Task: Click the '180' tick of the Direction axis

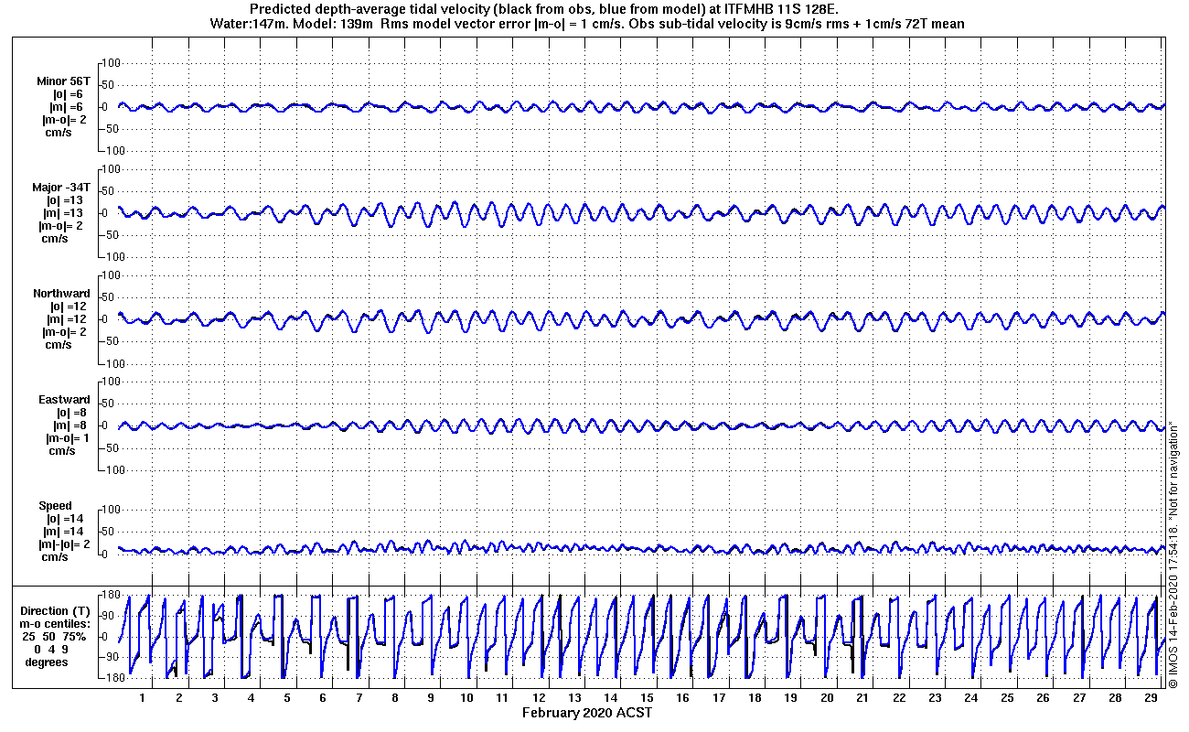Action: 110,596
